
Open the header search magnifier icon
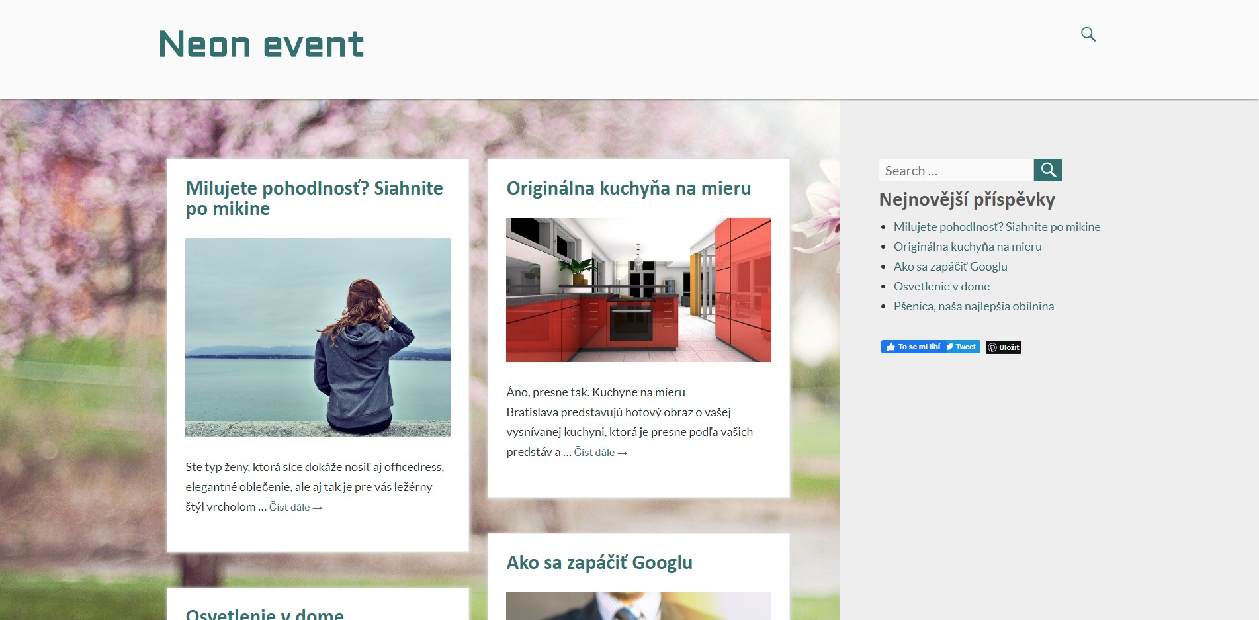[x=1088, y=34]
